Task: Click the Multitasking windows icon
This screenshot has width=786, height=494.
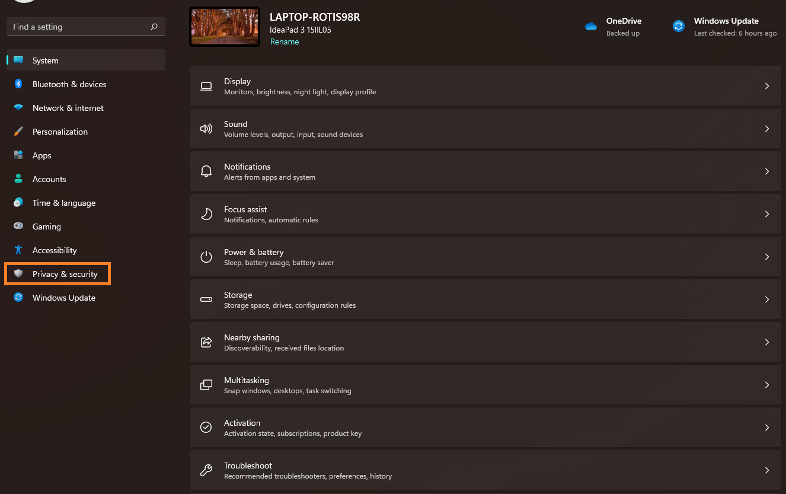Action: pyautogui.click(x=206, y=385)
